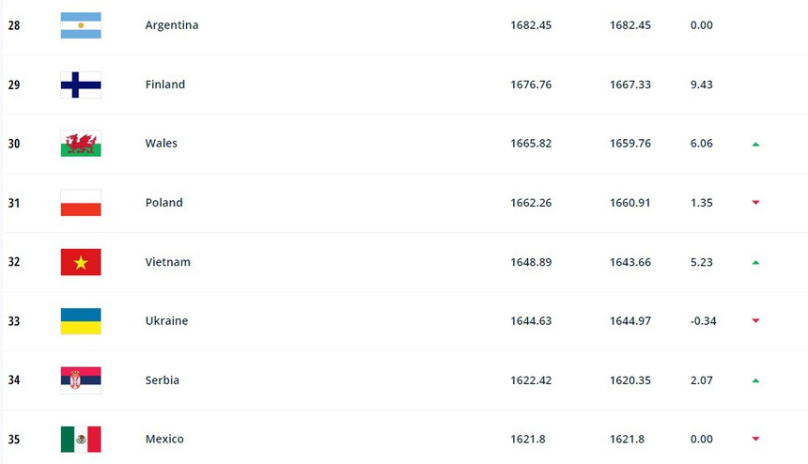Open the Argentina team link
This screenshot has height=464, width=808.
point(172,25)
